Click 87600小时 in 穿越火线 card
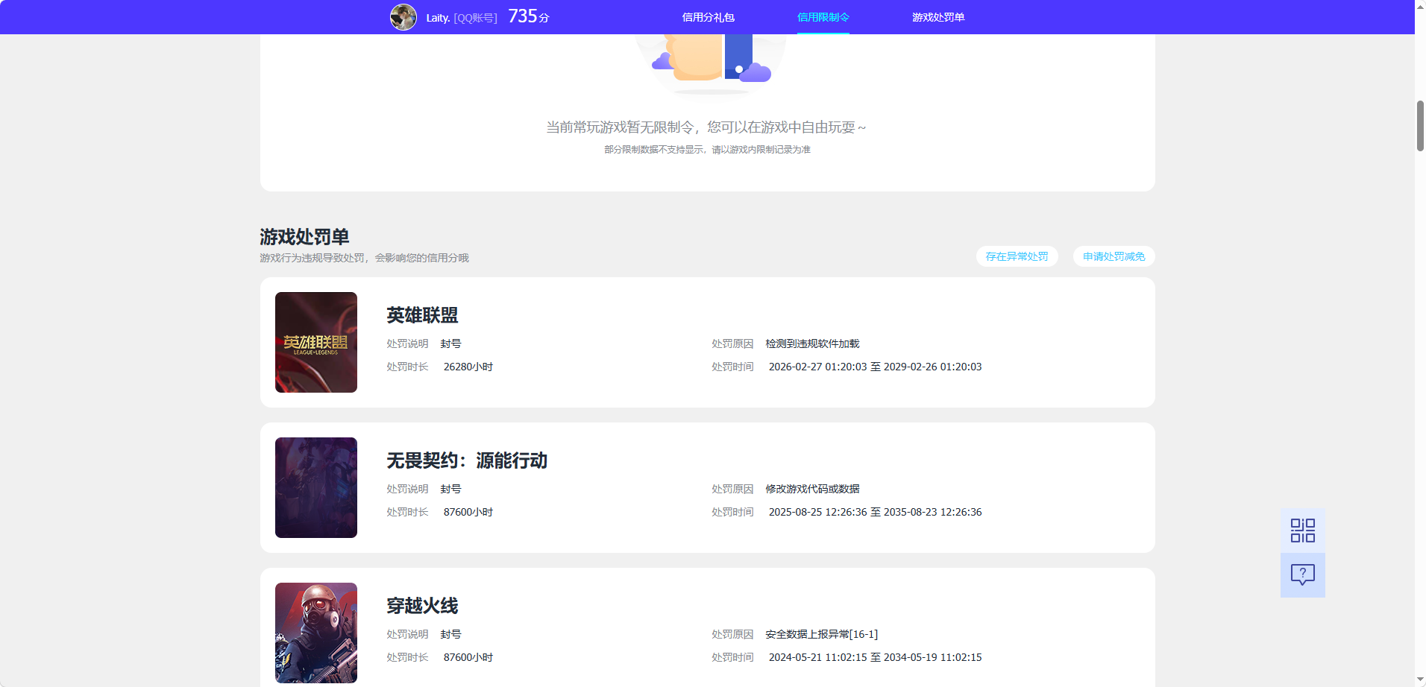Image resolution: width=1426 pixels, height=687 pixels. click(468, 657)
